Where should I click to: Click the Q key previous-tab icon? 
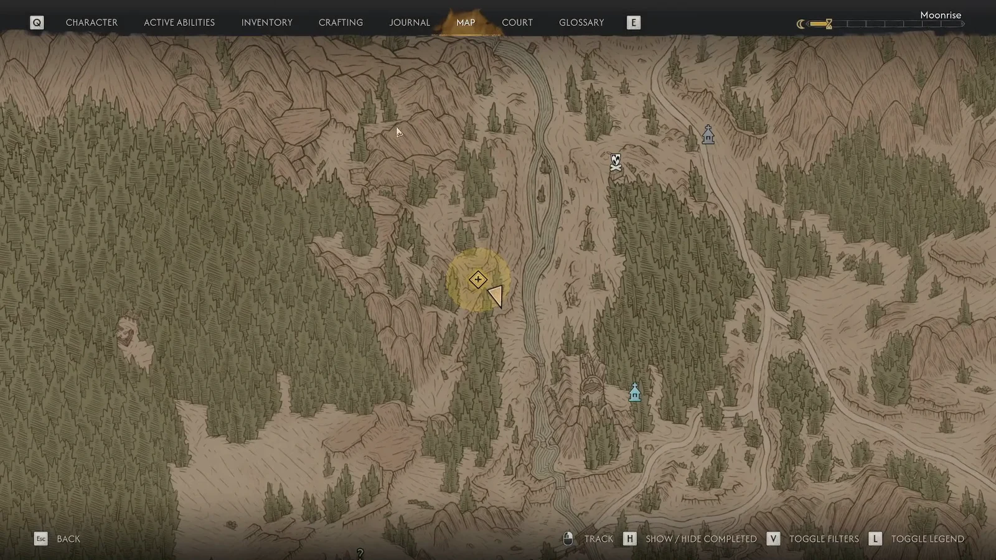coord(37,22)
